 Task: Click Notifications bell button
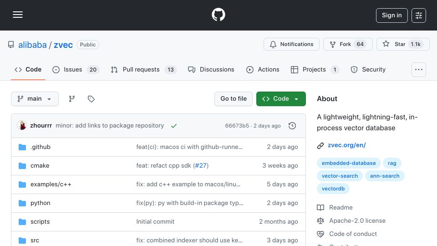coord(291,44)
